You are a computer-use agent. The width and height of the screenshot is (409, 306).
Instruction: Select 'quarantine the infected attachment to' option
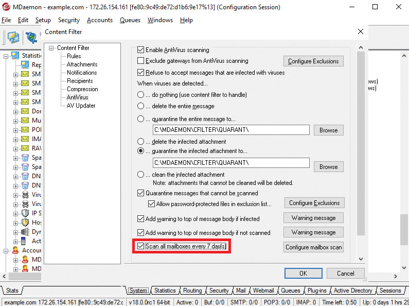tap(140, 151)
